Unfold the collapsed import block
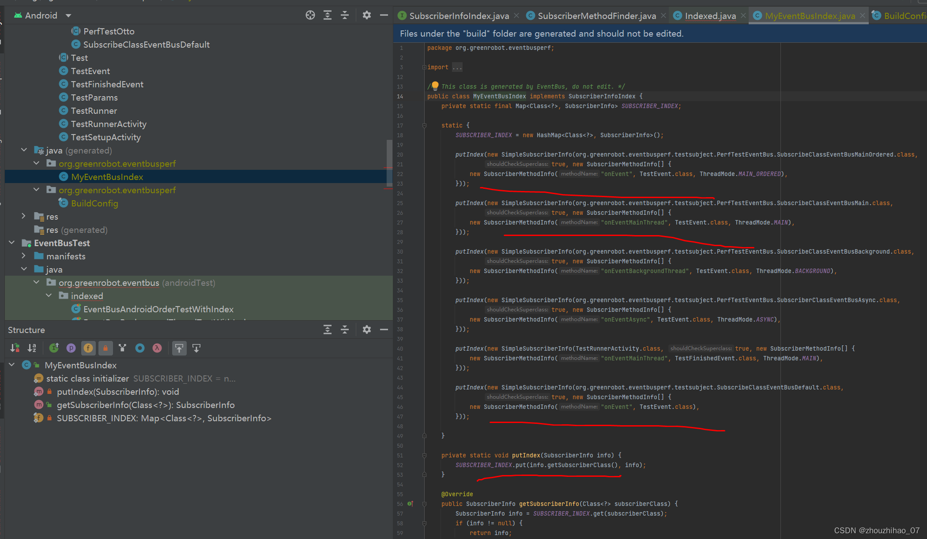The width and height of the screenshot is (927, 539). (424, 67)
